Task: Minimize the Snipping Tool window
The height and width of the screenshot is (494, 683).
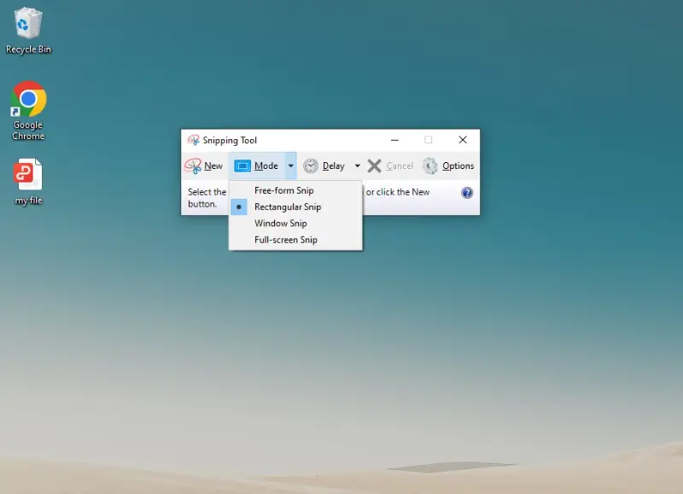Action: click(394, 140)
